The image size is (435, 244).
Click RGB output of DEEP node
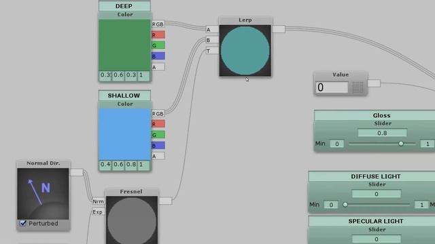pyautogui.click(x=158, y=24)
